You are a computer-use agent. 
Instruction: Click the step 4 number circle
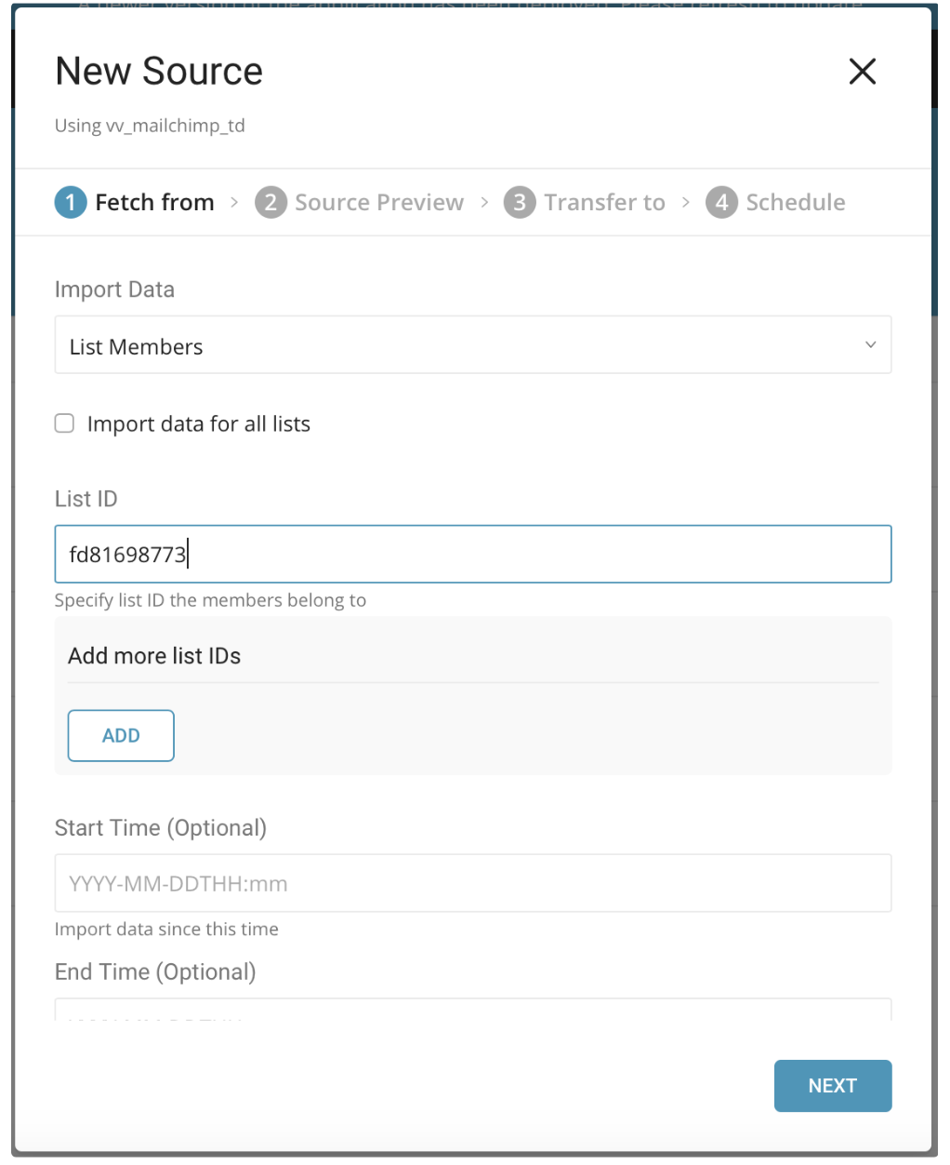click(721, 203)
